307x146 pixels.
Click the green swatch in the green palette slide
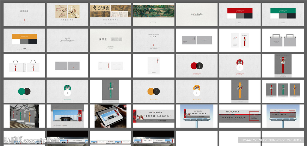[x=283, y=11]
